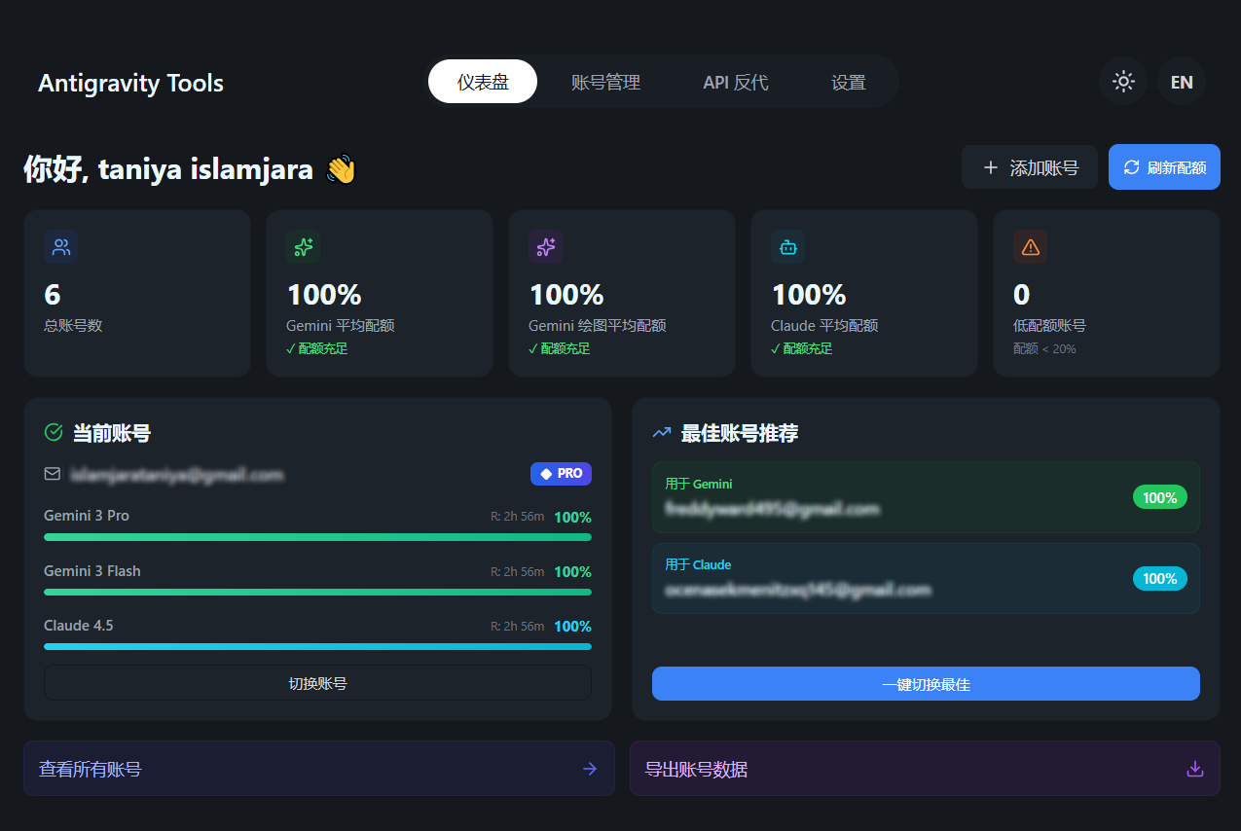
Task: Click the blue 刷新配额 refresh quota button
Action: [x=1164, y=167]
